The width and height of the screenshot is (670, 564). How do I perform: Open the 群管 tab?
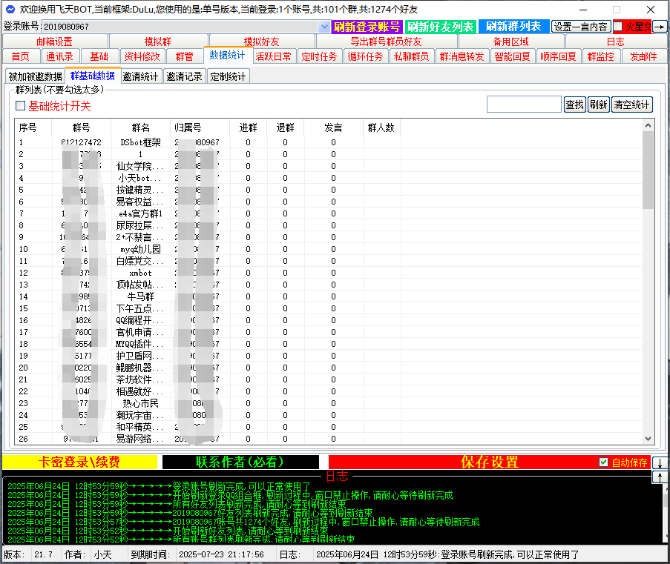coord(184,56)
